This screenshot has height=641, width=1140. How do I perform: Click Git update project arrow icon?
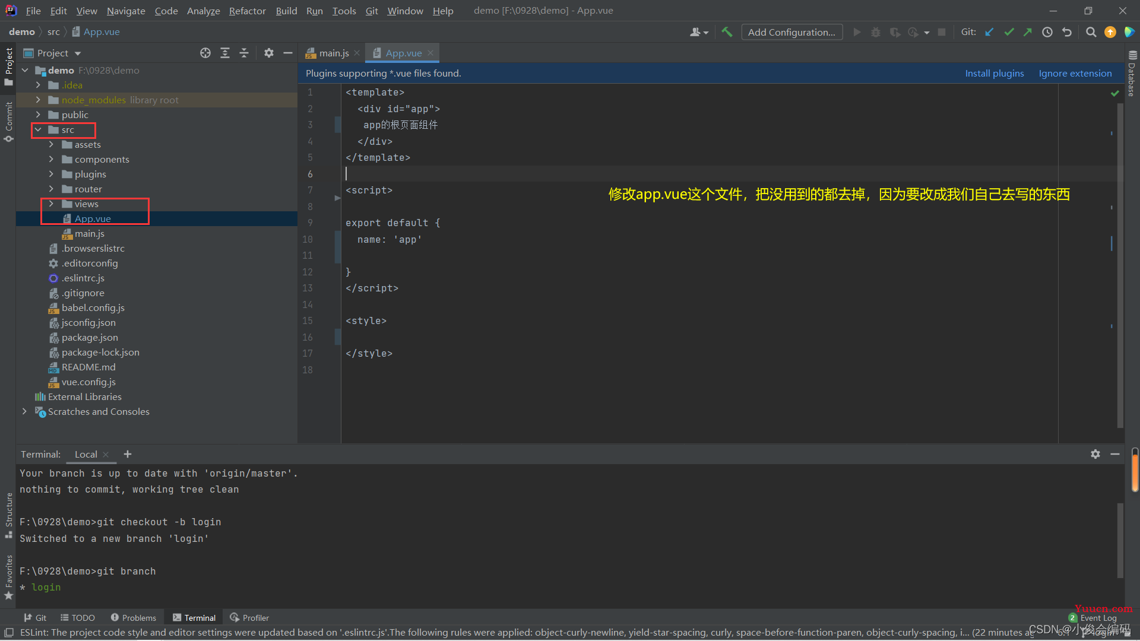[x=989, y=32]
